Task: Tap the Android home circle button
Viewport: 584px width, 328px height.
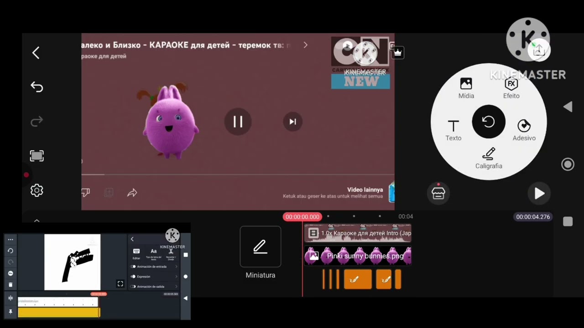Action: pos(568,164)
